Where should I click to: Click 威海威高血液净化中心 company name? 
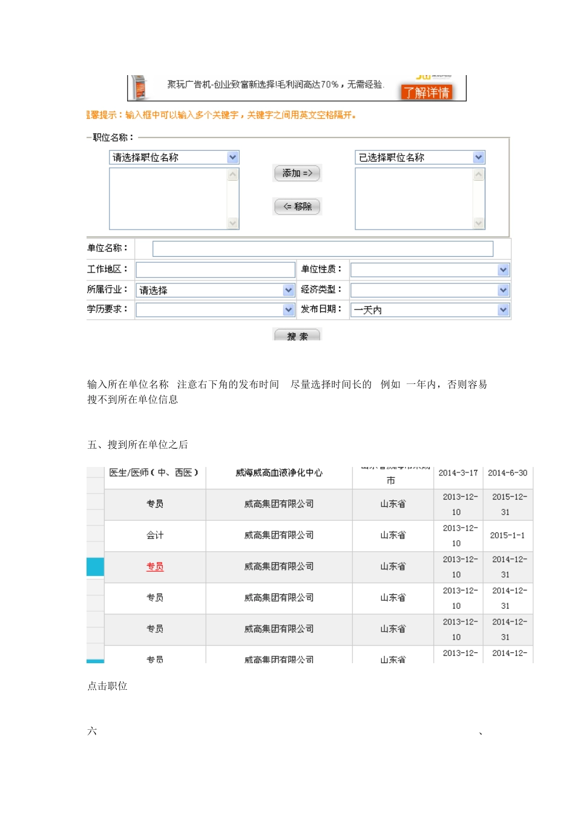279,472
